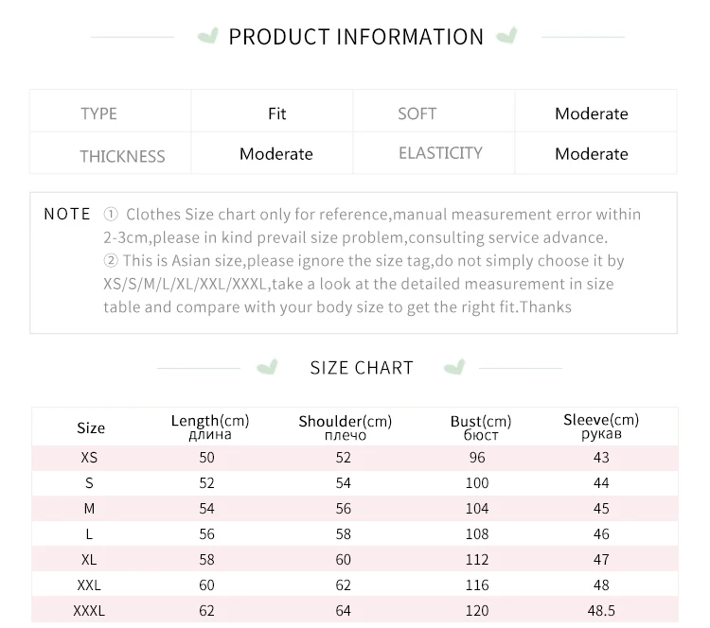Click the SOFT label cell

pos(417,113)
